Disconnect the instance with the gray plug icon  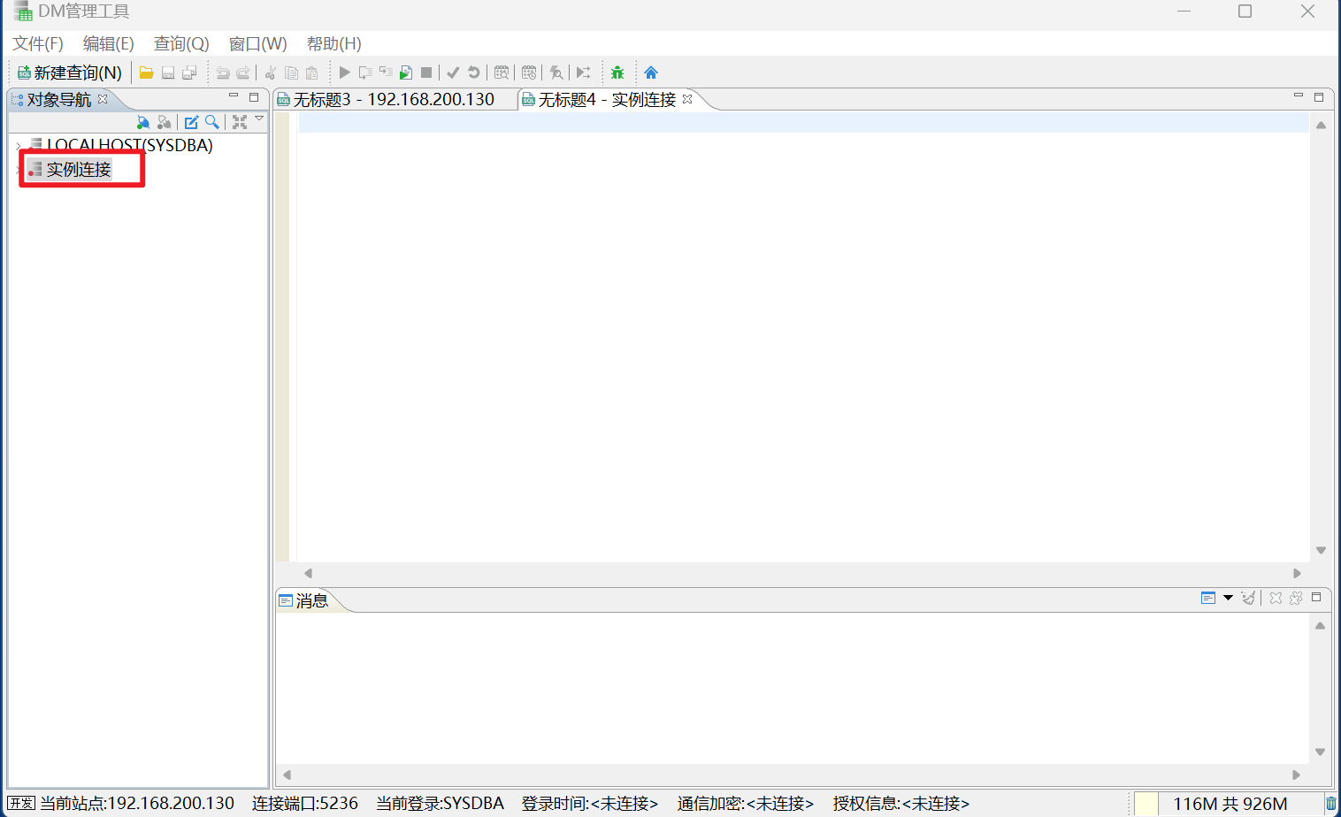165,122
